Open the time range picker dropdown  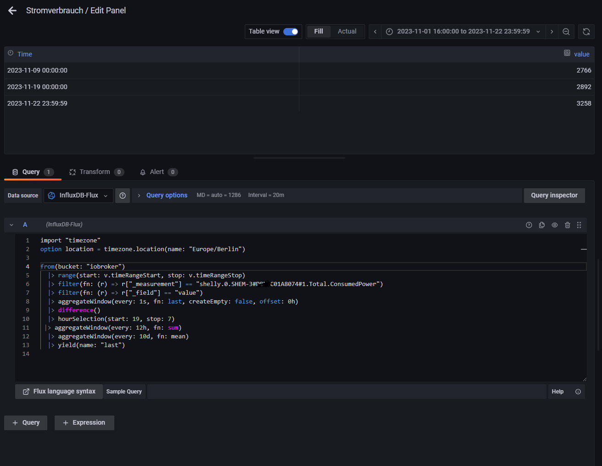[x=463, y=32]
